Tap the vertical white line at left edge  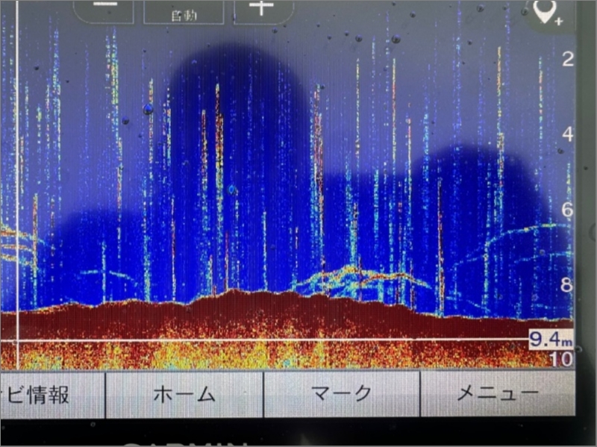(x=16, y=187)
